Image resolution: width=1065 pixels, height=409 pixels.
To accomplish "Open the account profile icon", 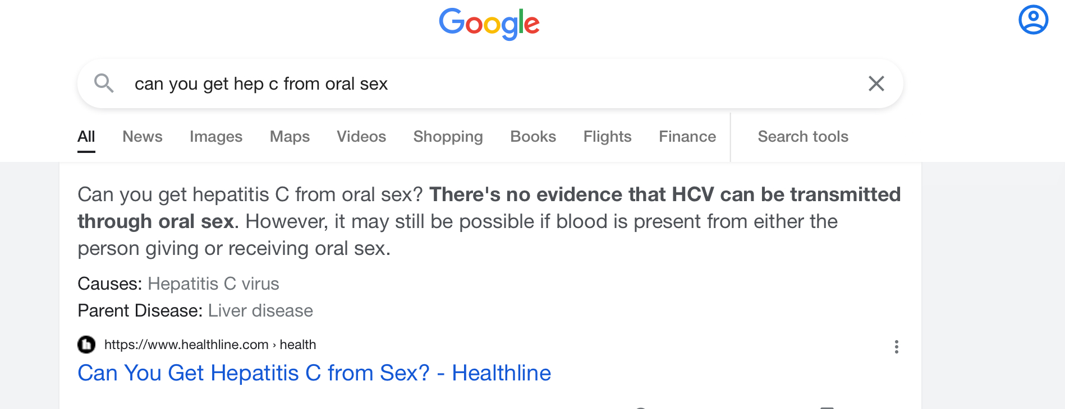I will (x=1033, y=20).
